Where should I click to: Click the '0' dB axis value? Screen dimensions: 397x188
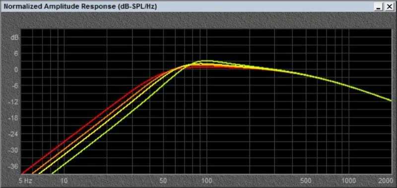(x=16, y=70)
